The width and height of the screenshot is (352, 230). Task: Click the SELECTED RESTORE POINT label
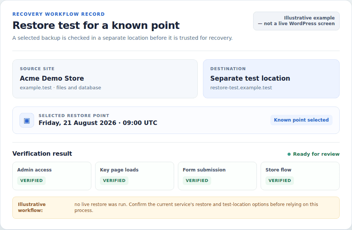point(74,116)
